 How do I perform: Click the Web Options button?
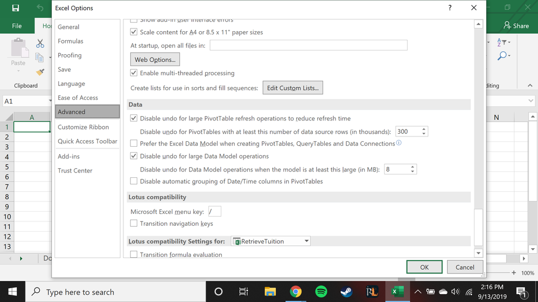point(155,60)
